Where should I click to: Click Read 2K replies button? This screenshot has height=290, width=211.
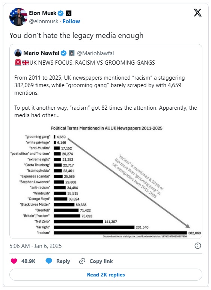point(106,275)
